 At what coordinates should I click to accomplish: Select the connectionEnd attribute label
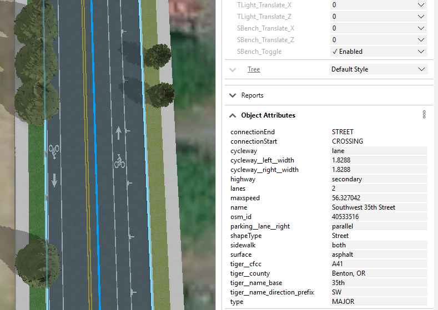coord(253,132)
